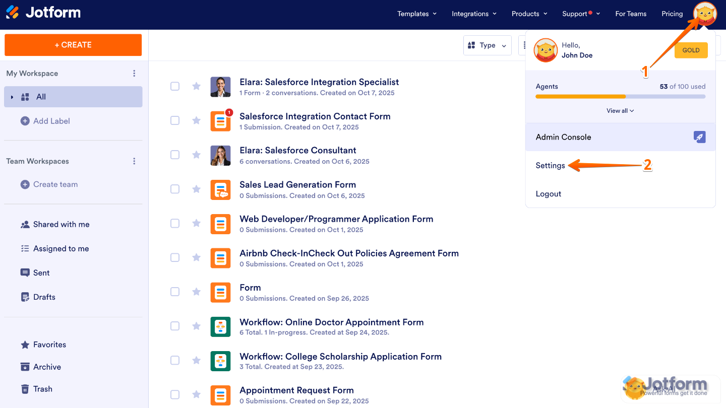Select the Sent folder in sidebar
Image resolution: width=726 pixels, height=408 pixels.
(41, 273)
